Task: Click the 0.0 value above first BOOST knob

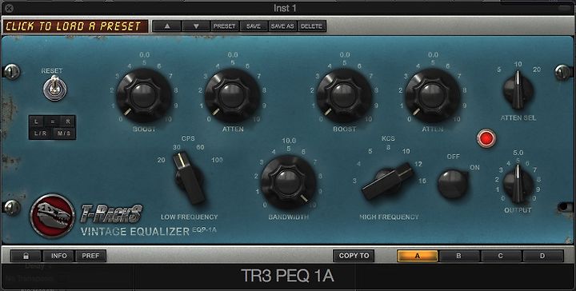Action: point(144,54)
